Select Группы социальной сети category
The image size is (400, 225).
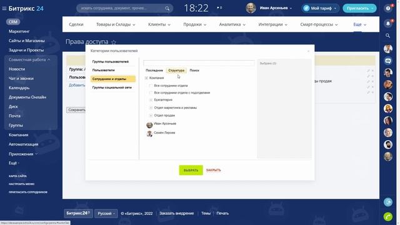[x=112, y=87]
